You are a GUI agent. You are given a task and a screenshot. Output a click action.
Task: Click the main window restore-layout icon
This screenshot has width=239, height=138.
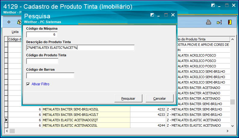[x=213, y=5]
